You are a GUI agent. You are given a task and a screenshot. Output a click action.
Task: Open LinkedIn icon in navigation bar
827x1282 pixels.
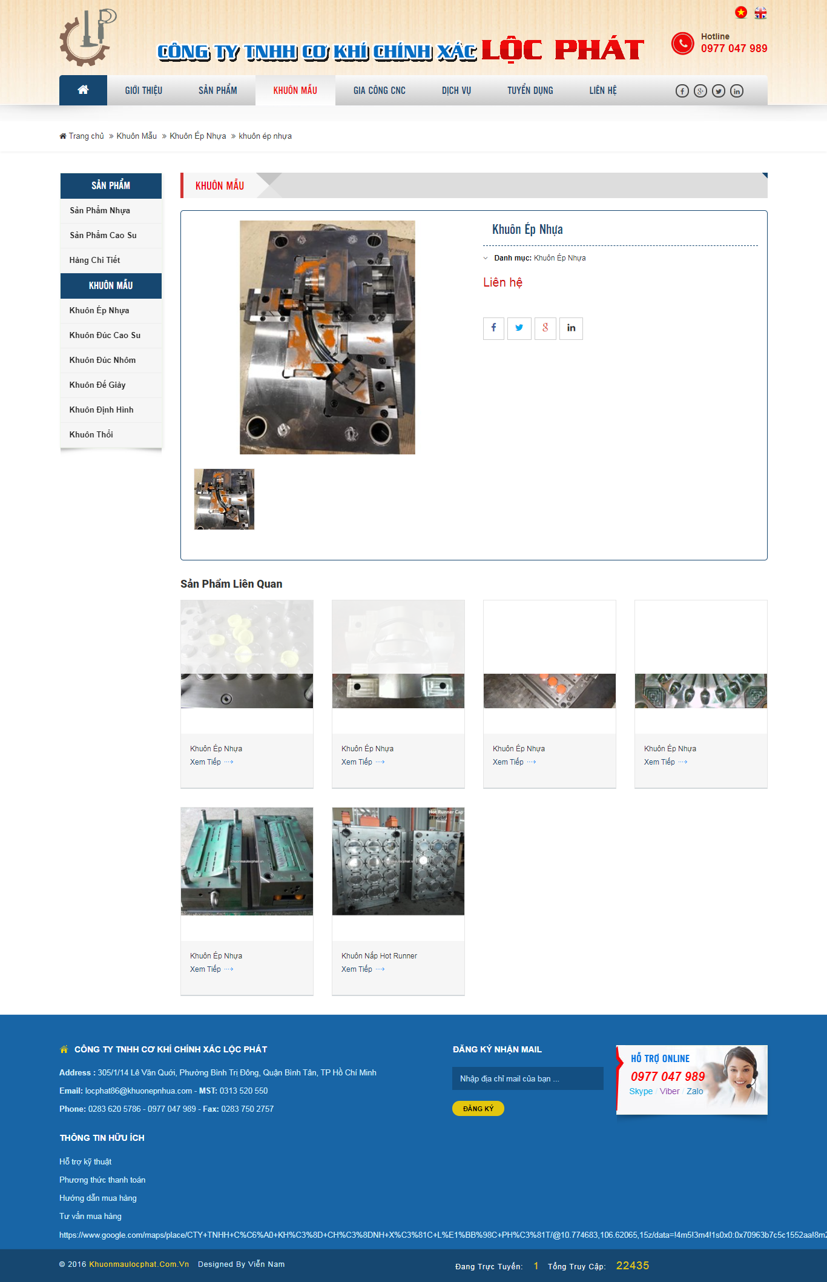pyautogui.click(x=737, y=91)
